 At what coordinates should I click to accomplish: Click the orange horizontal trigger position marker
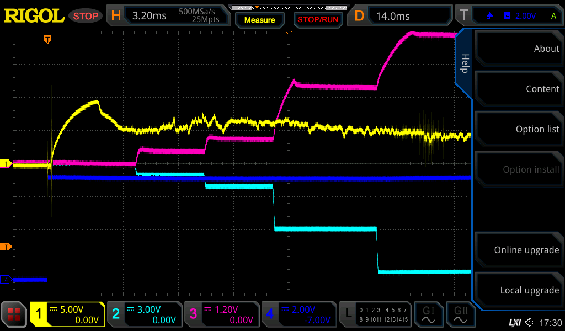pyautogui.click(x=48, y=39)
